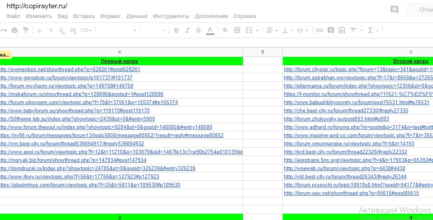
Task: Decrease decimal places
Action: pos(62,31)
